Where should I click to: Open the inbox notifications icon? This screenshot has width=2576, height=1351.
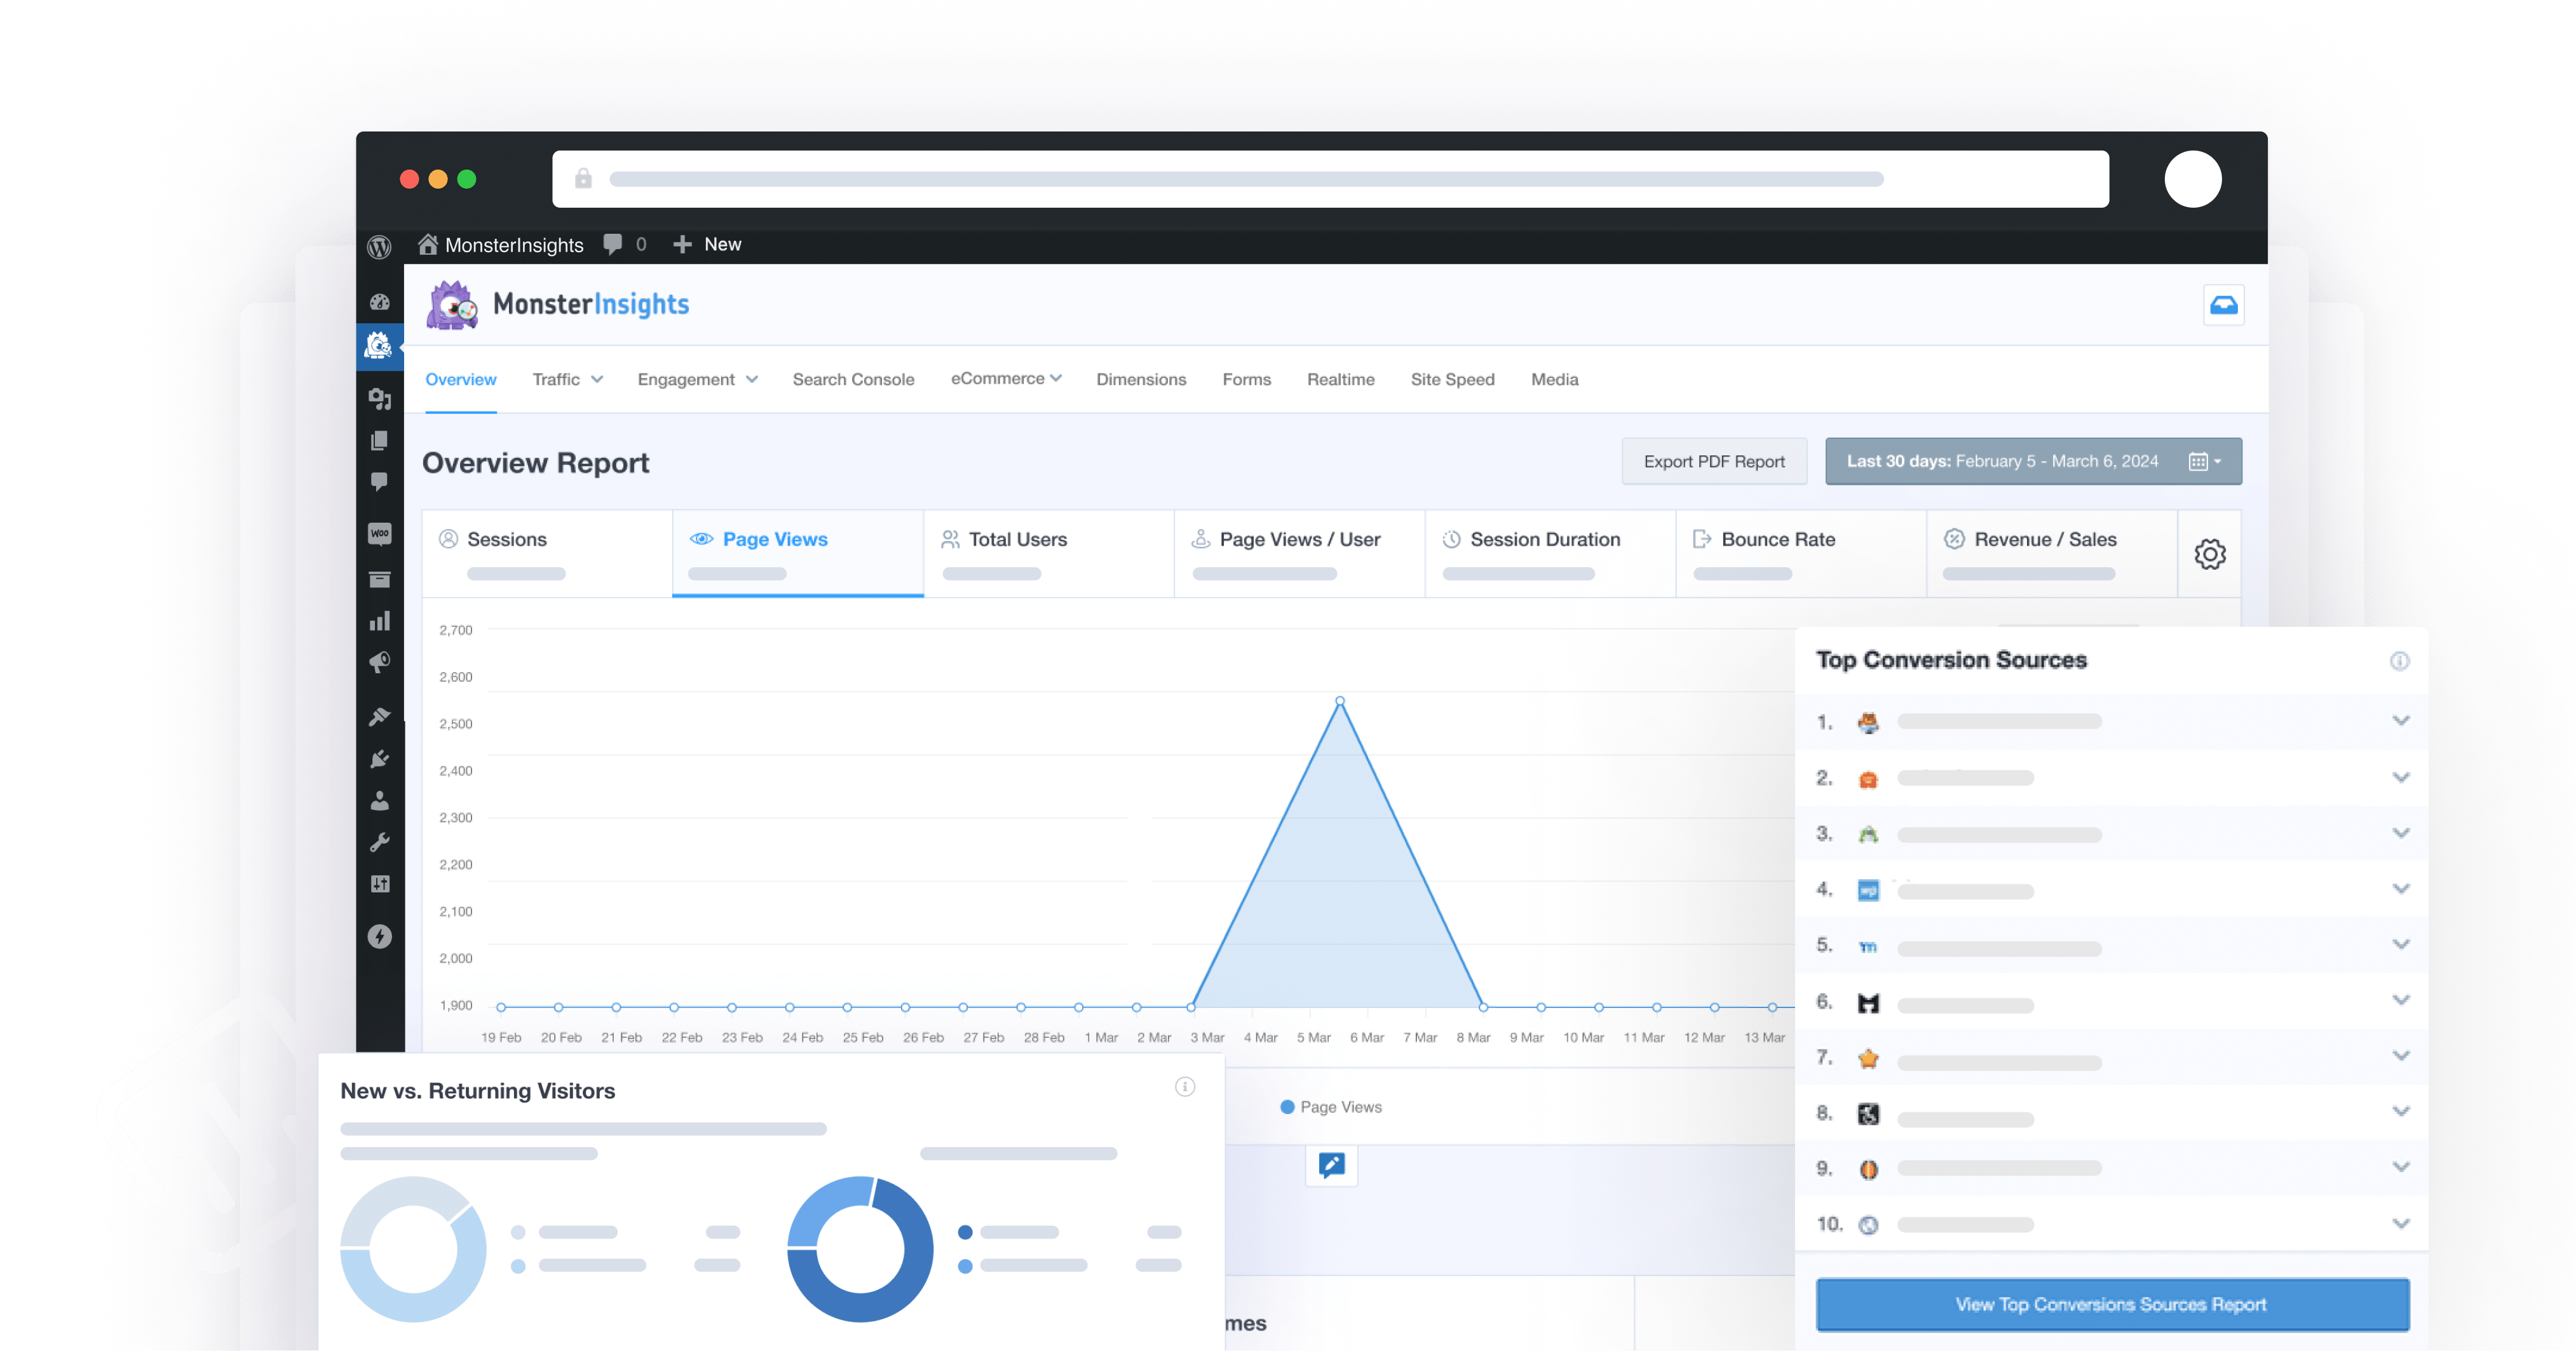2223,305
